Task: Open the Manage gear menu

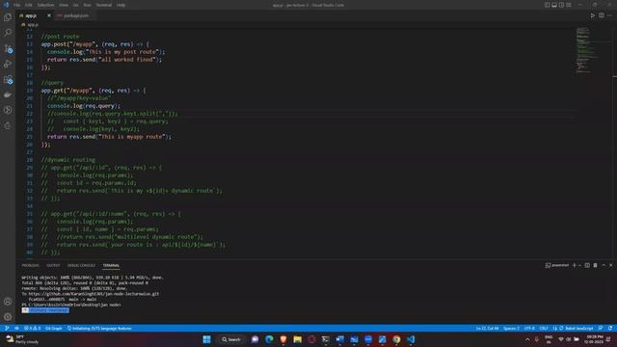Action: (8, 317)
